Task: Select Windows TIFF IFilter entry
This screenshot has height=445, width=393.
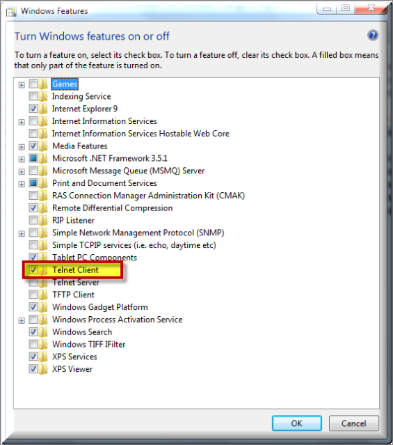Action: pos(88,344)
